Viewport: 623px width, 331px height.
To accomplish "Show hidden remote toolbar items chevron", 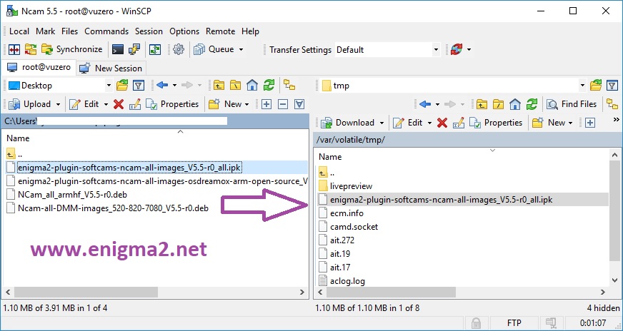I will (x=617, y=119).
